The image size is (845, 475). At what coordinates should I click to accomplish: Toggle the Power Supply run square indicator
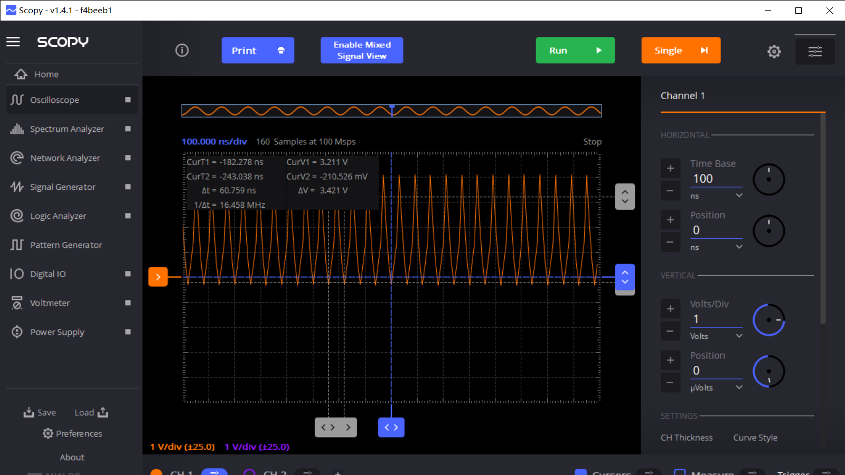[x=128, y=332]
